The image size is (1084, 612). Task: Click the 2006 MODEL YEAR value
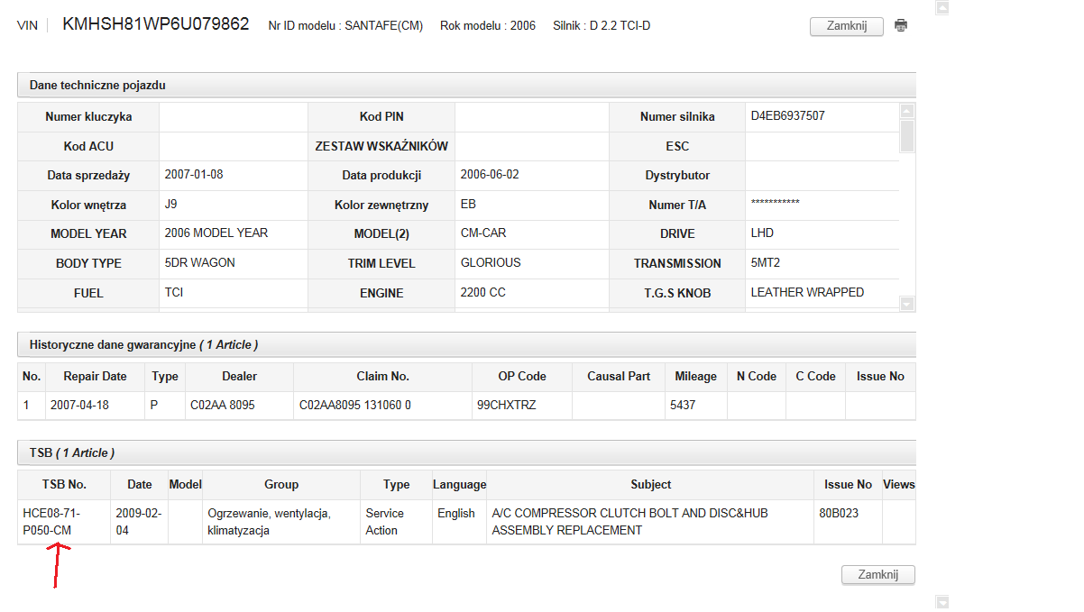[x=216, y=233]
